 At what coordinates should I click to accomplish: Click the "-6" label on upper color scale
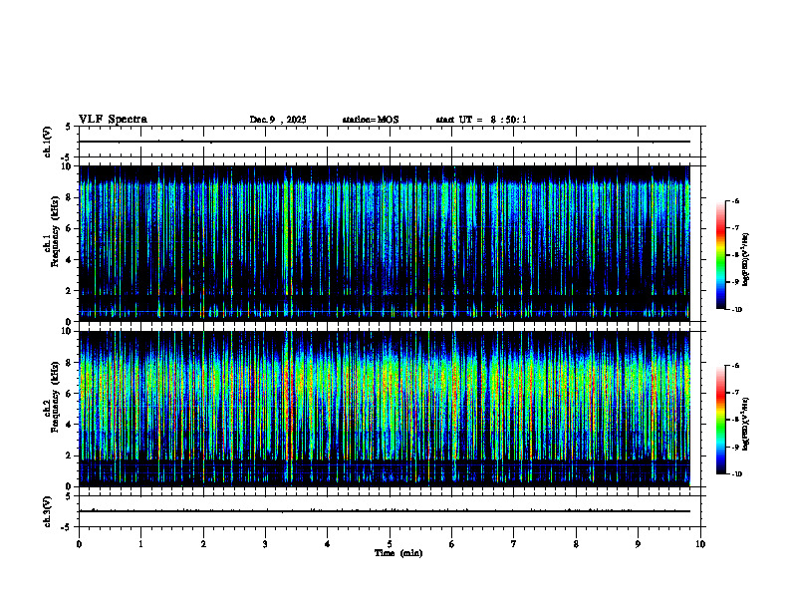click(735, 200)
